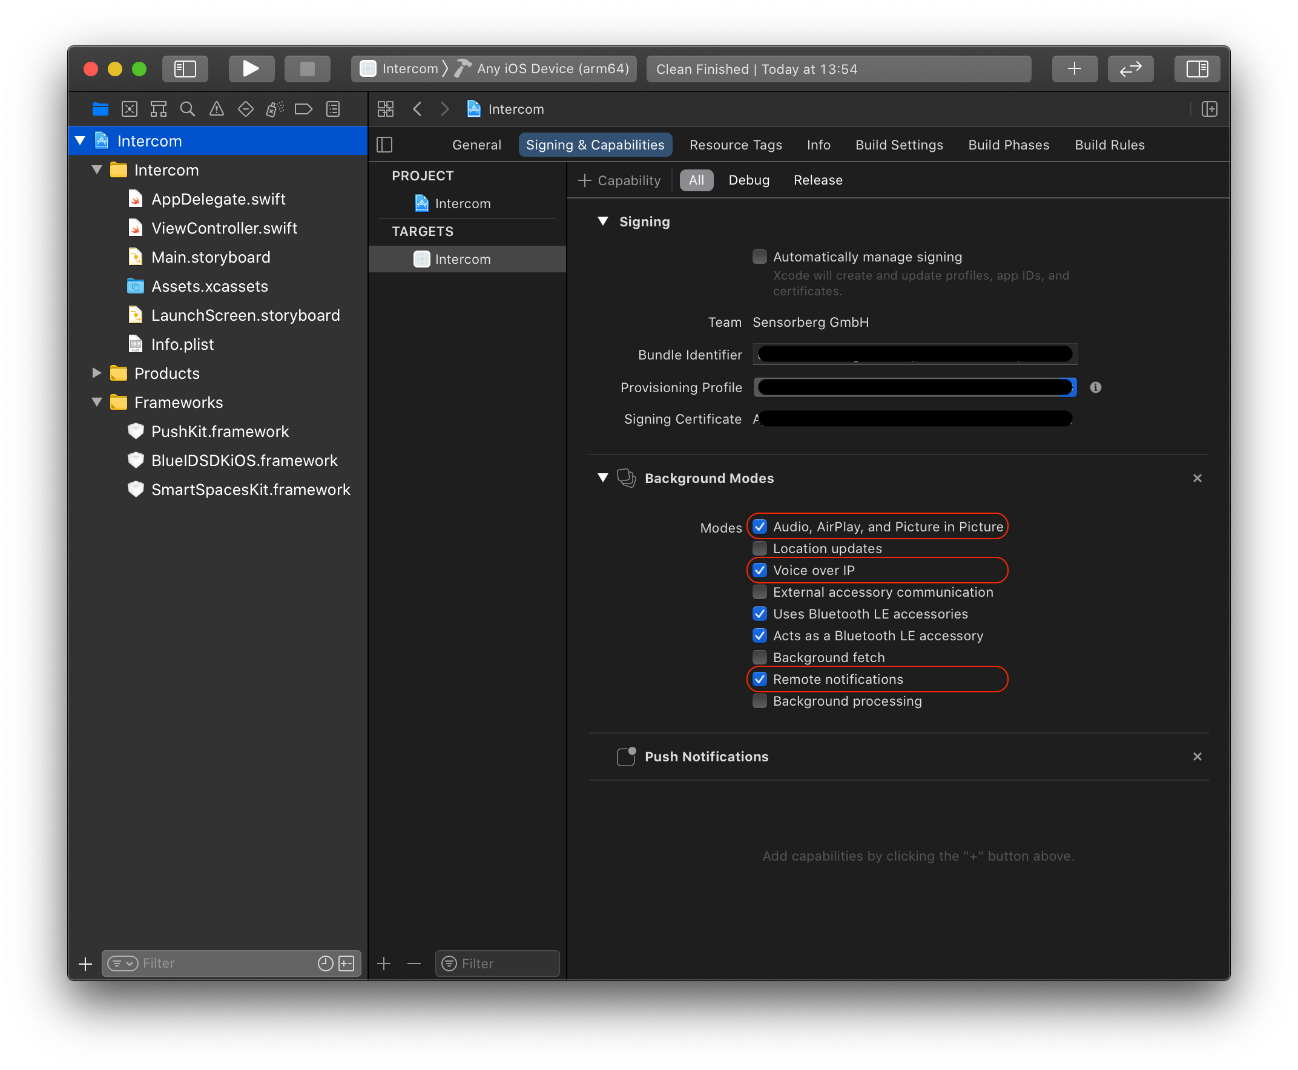Screen dimensions: 1298x1070
Task: Click the Bundle Identifier field
Action: click(x=915, y=355)
